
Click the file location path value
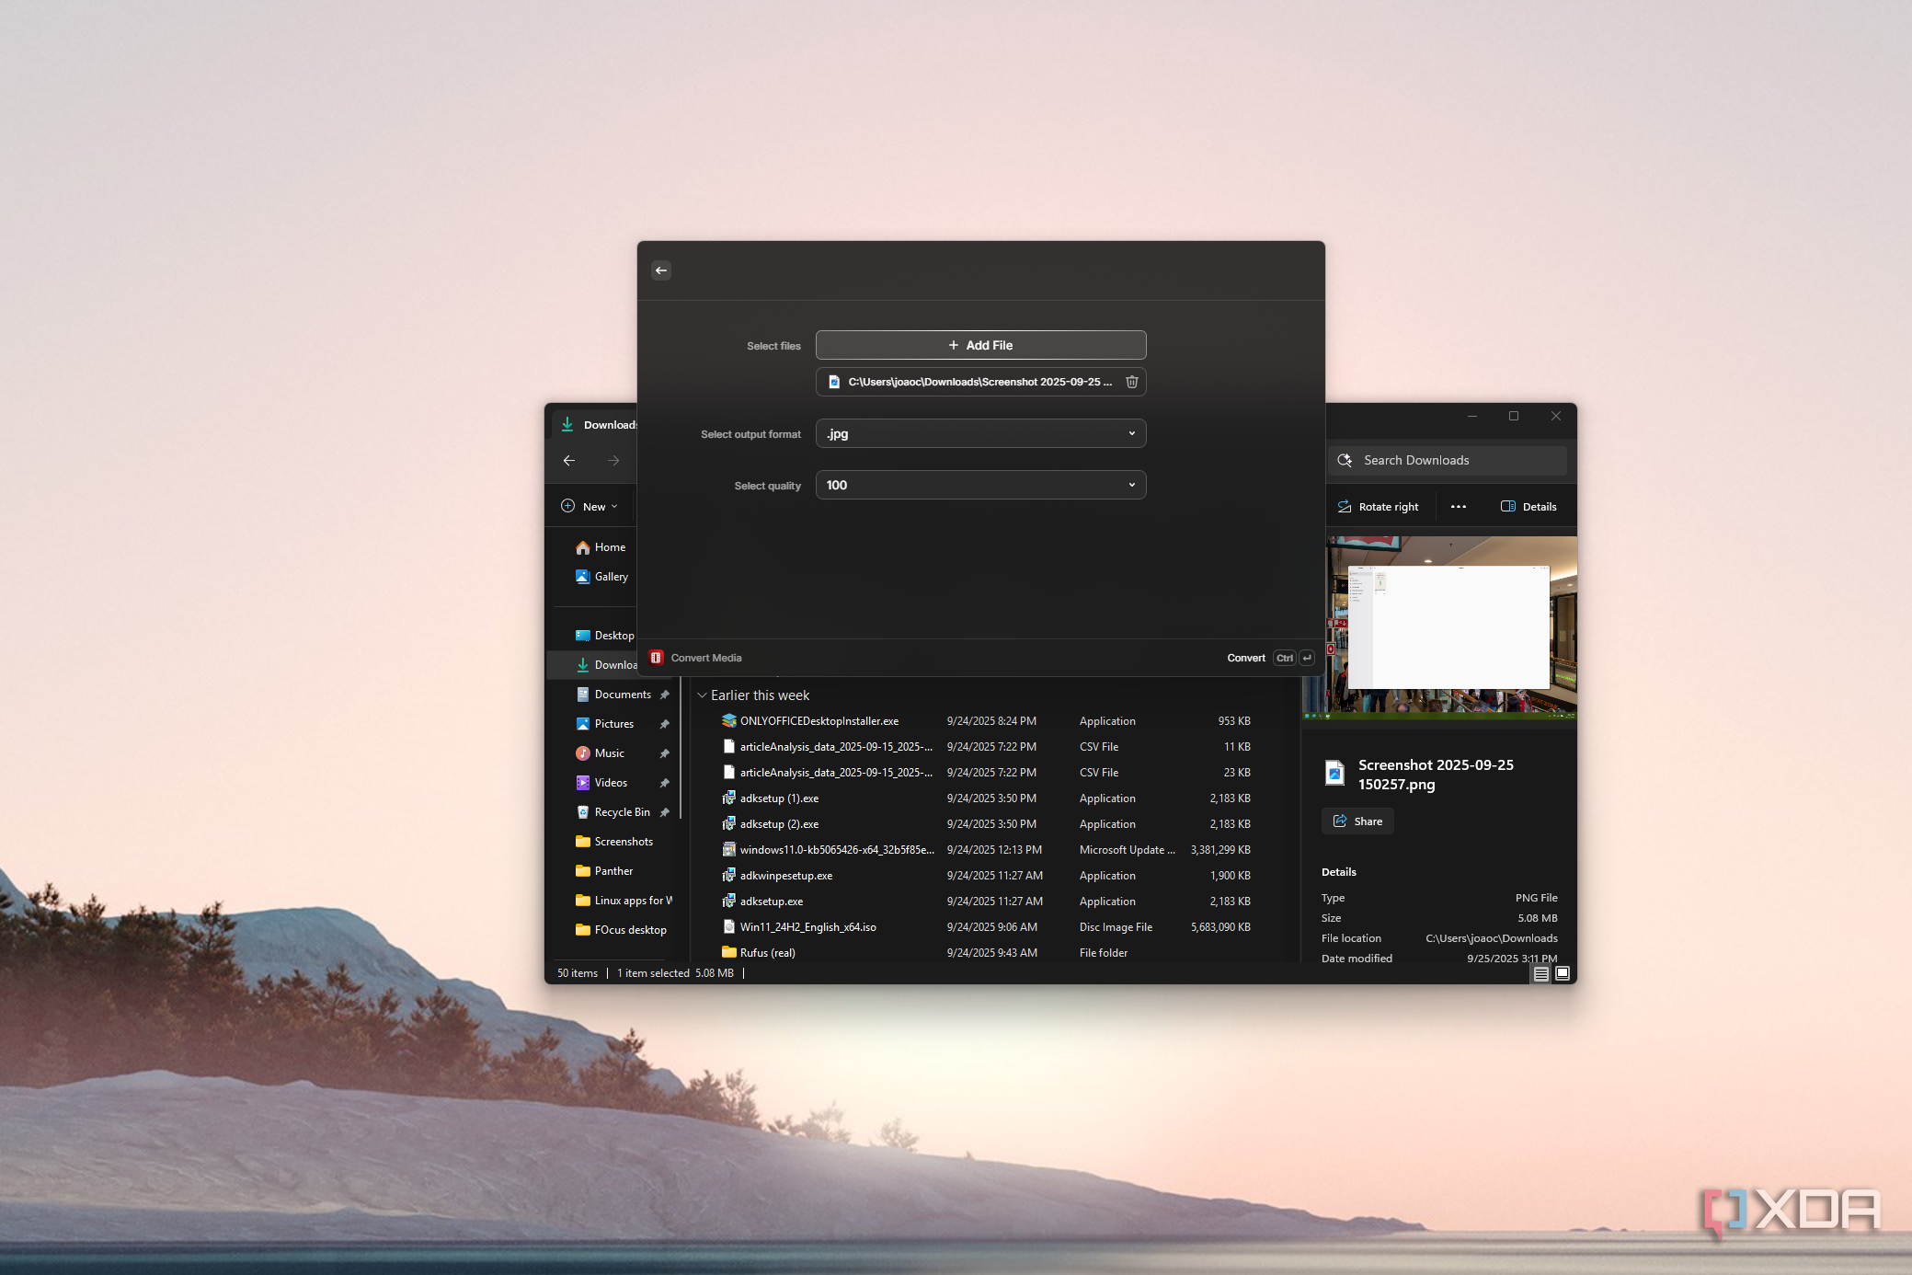(x=1491, y=938)
